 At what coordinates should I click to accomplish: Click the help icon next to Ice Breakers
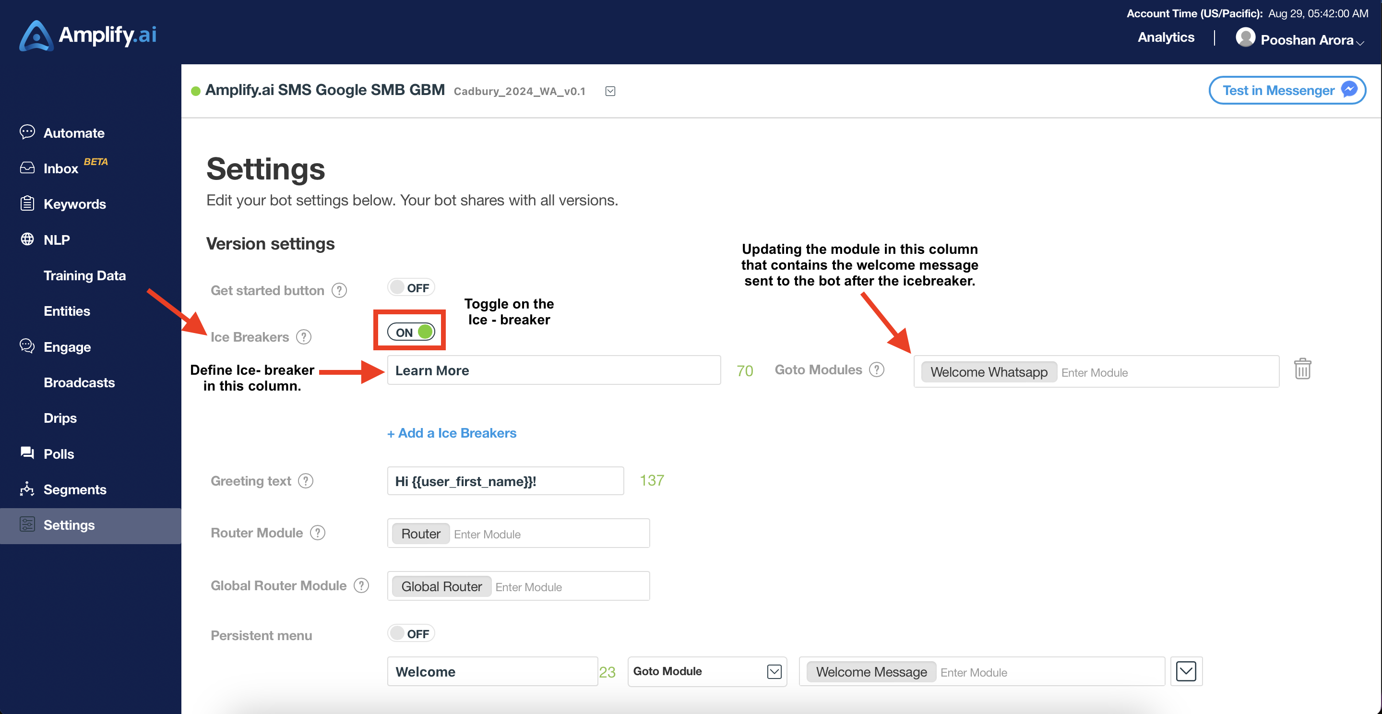[x=304, y=337]
